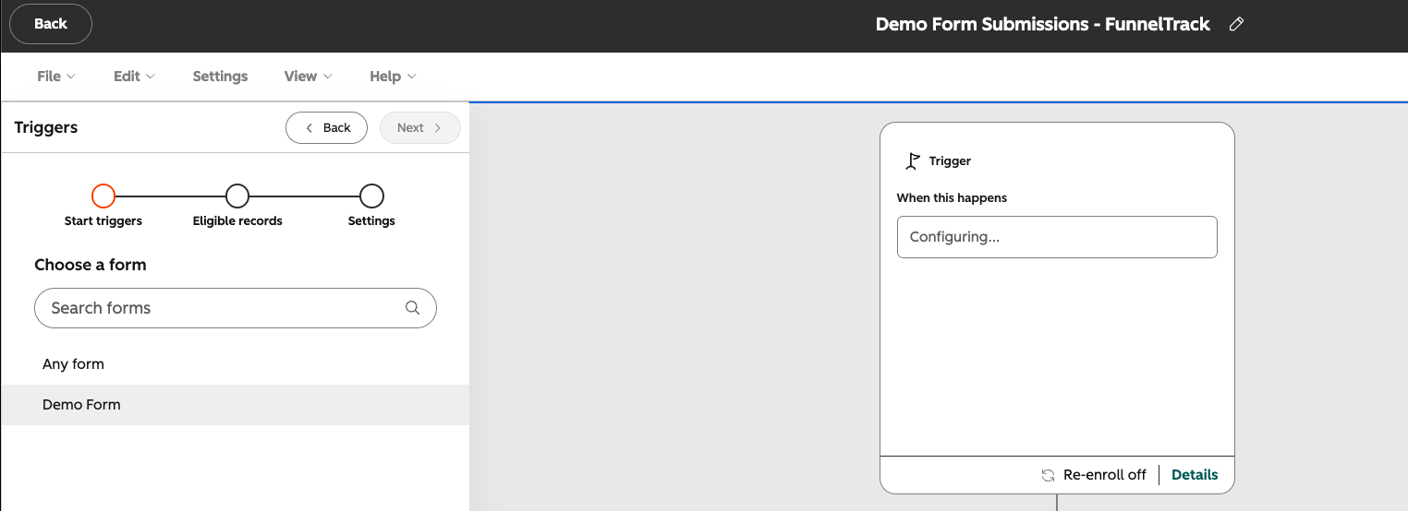The width and height of the screenshot is (1408, 511).
Task: Open the Settings menu item
Action: click(220, 77)
